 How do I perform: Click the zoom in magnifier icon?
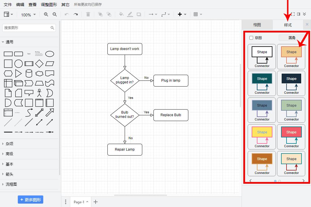click(x=46, y=14)
